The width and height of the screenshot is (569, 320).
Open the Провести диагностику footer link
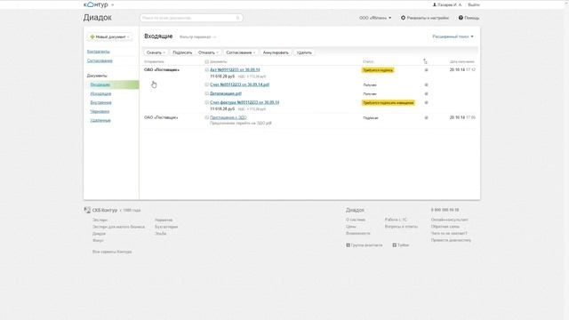coord(451,240)
